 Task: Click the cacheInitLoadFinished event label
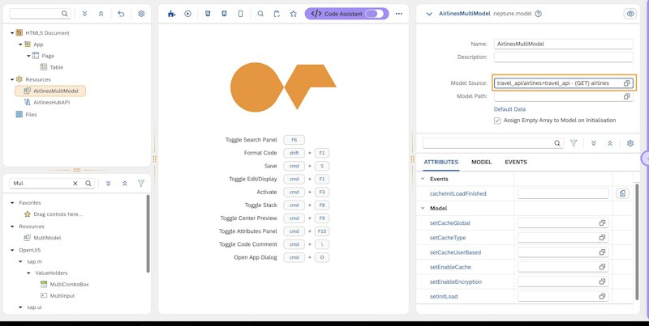pyautogui.click(x=458, y=193)
